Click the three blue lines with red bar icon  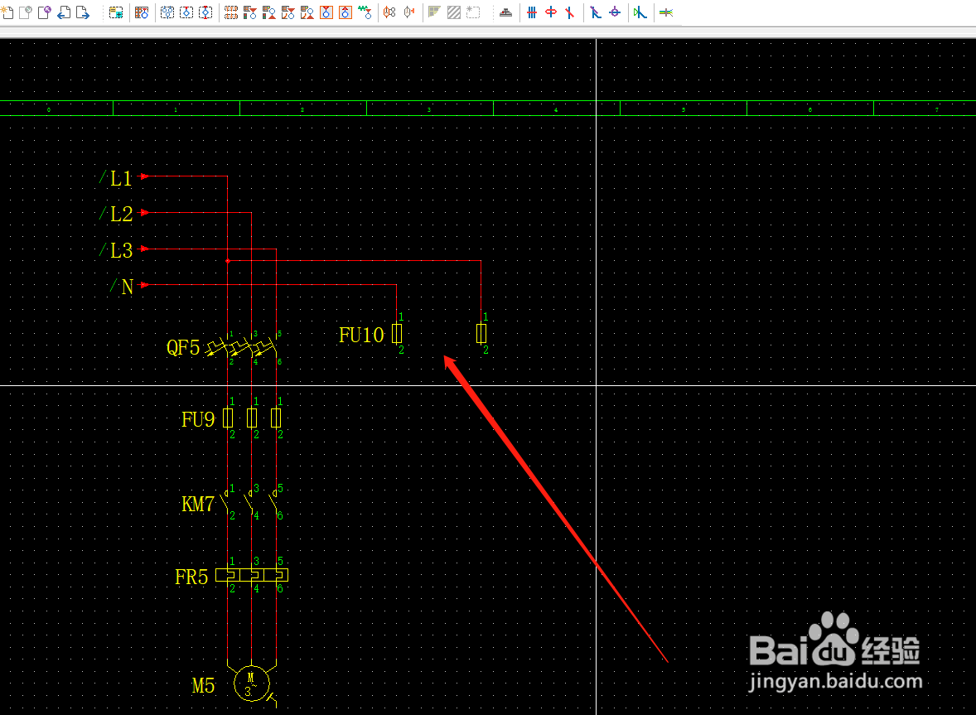(x=532, y=12)
